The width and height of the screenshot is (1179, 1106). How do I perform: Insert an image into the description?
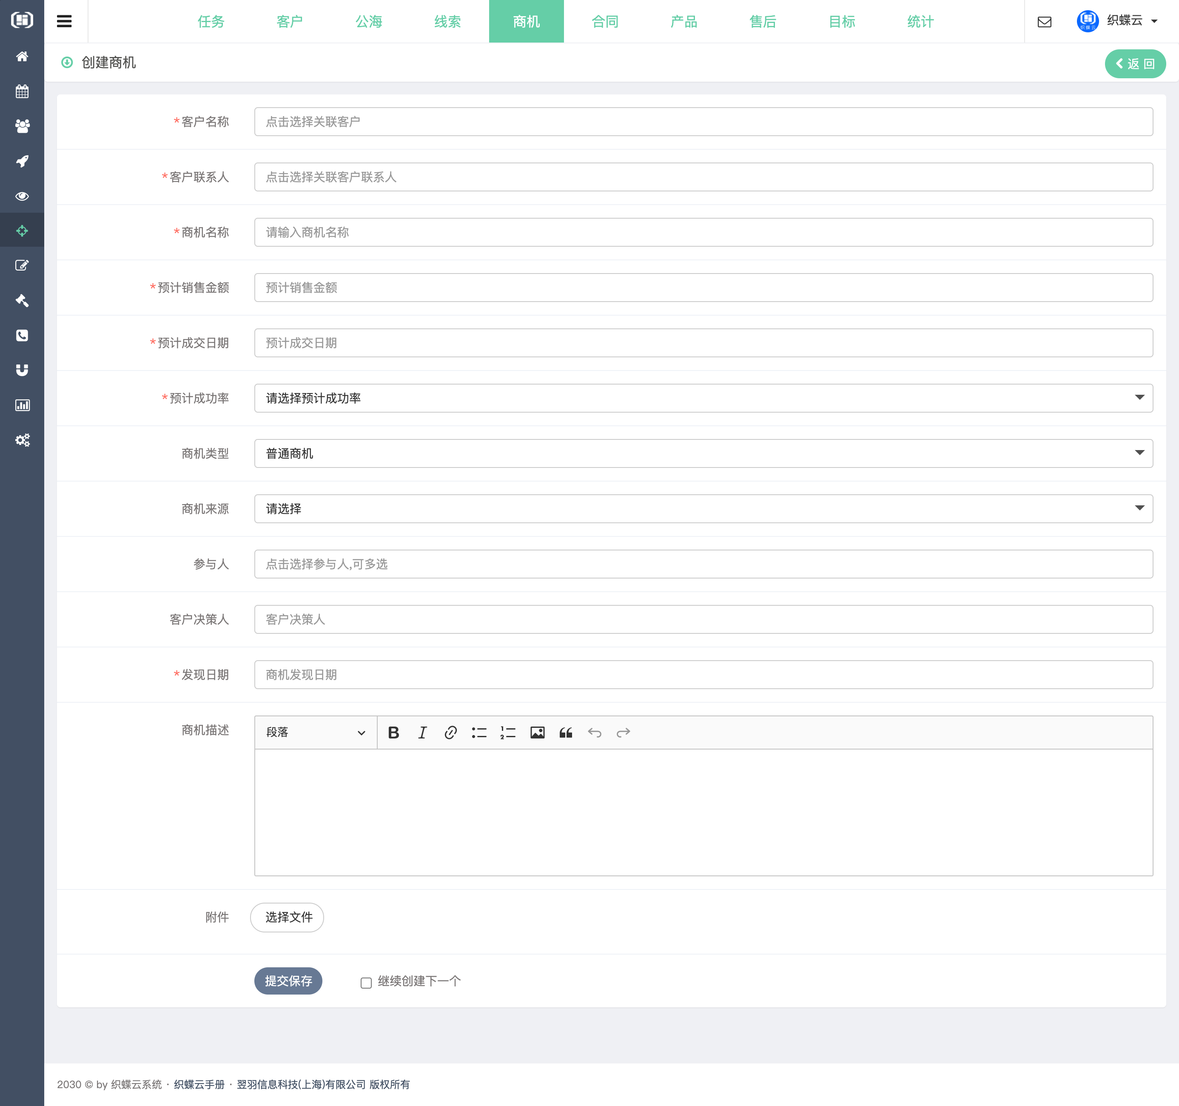(x=537, y=733)
